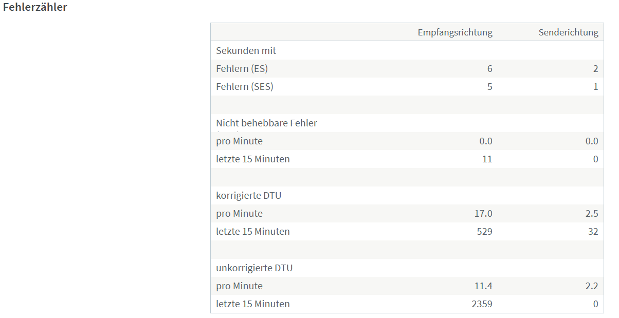Click the korrigierte DTU section label

248,196
